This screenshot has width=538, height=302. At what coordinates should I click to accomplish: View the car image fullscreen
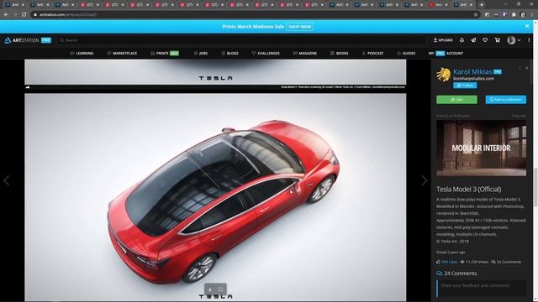click(x=220, y=289)
